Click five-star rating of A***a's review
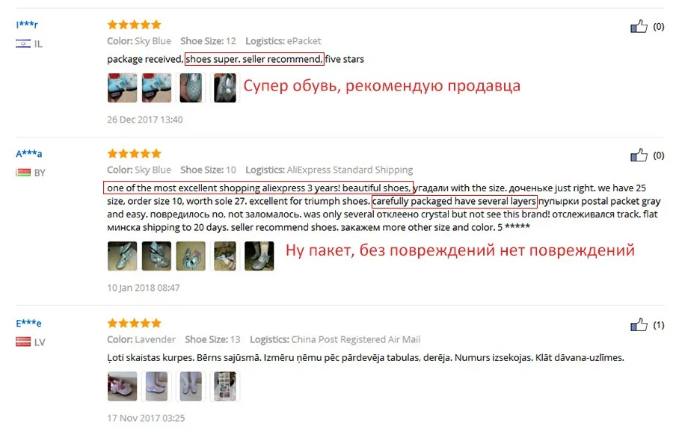Image resolution: width=673 pixels, height=429 pixels. tap(135, 153)
